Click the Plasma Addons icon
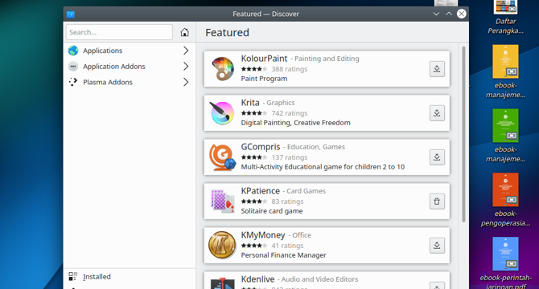Screen dimensions: 539x289 73,82
